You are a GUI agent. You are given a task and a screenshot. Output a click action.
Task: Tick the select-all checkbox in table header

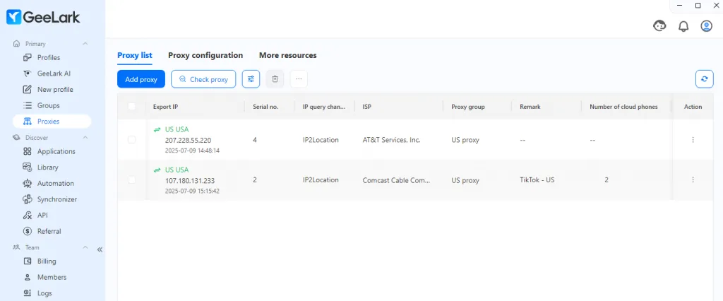pyautogui.click(x=132, y=107)
